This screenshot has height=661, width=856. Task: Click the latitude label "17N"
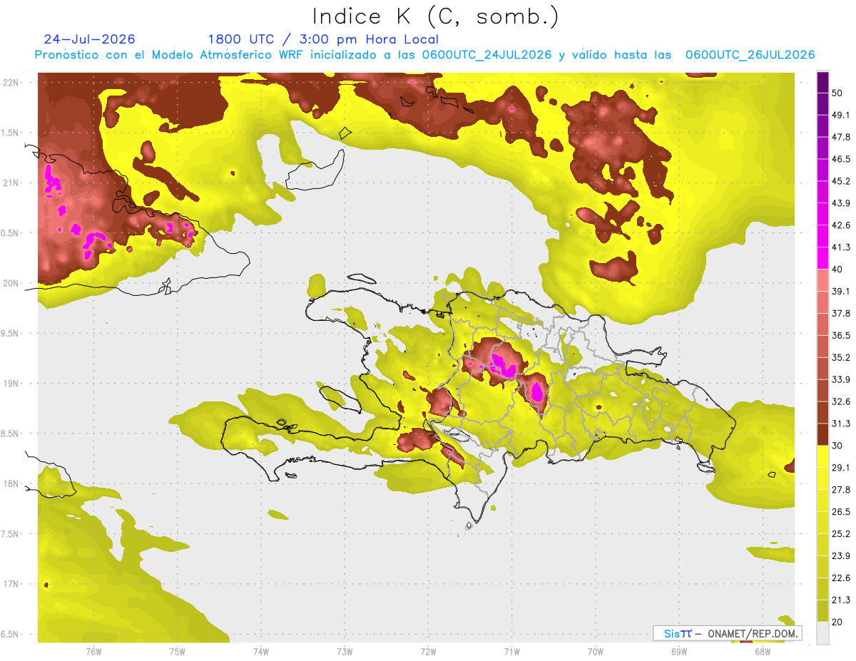coord(11,584)
